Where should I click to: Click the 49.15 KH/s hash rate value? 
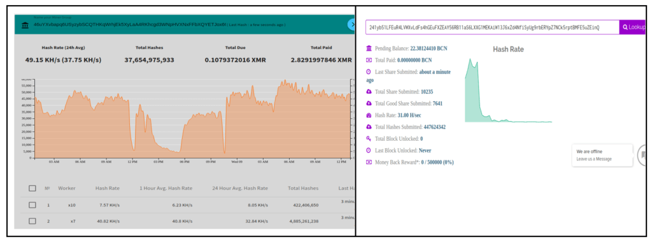[63, 60]
